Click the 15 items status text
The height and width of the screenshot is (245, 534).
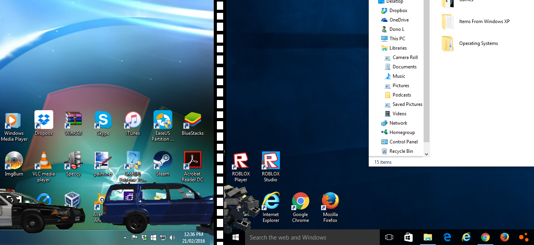pyautogui.click(x=383, y=162)
